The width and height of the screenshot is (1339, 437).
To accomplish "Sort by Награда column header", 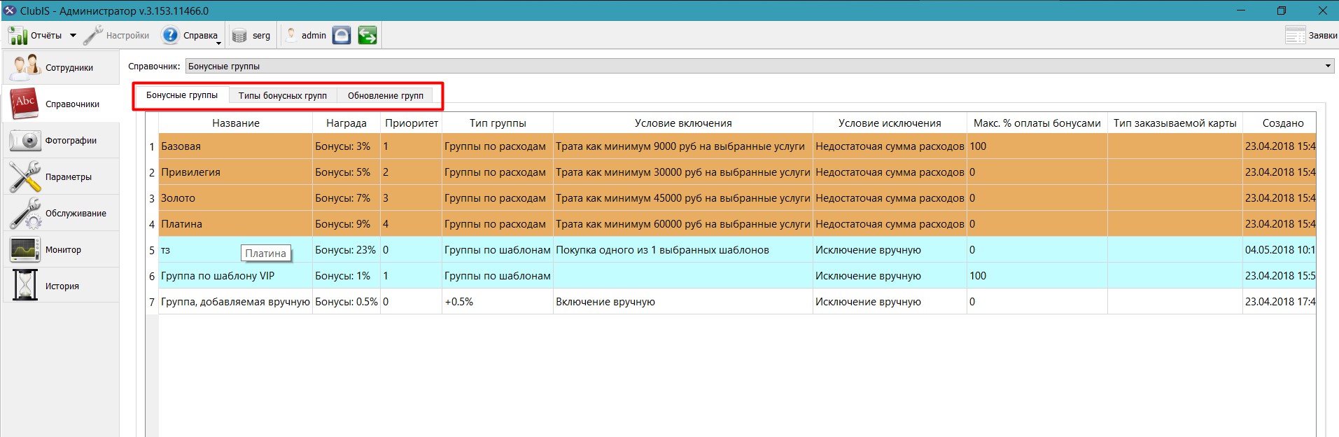I will pyautogui.click(x=346, y=123).
